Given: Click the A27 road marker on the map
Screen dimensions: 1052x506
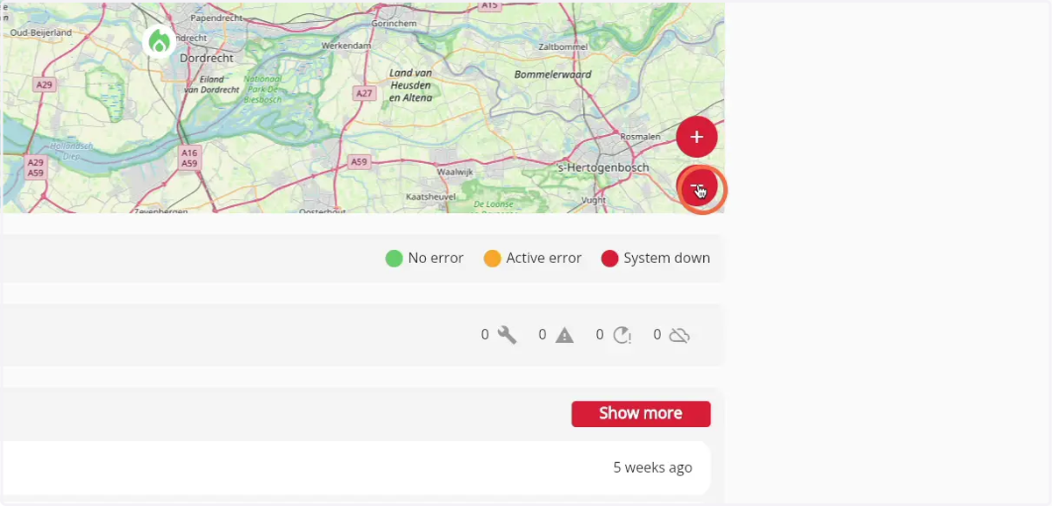Looking at the screenshot, I should pos(364,93).
